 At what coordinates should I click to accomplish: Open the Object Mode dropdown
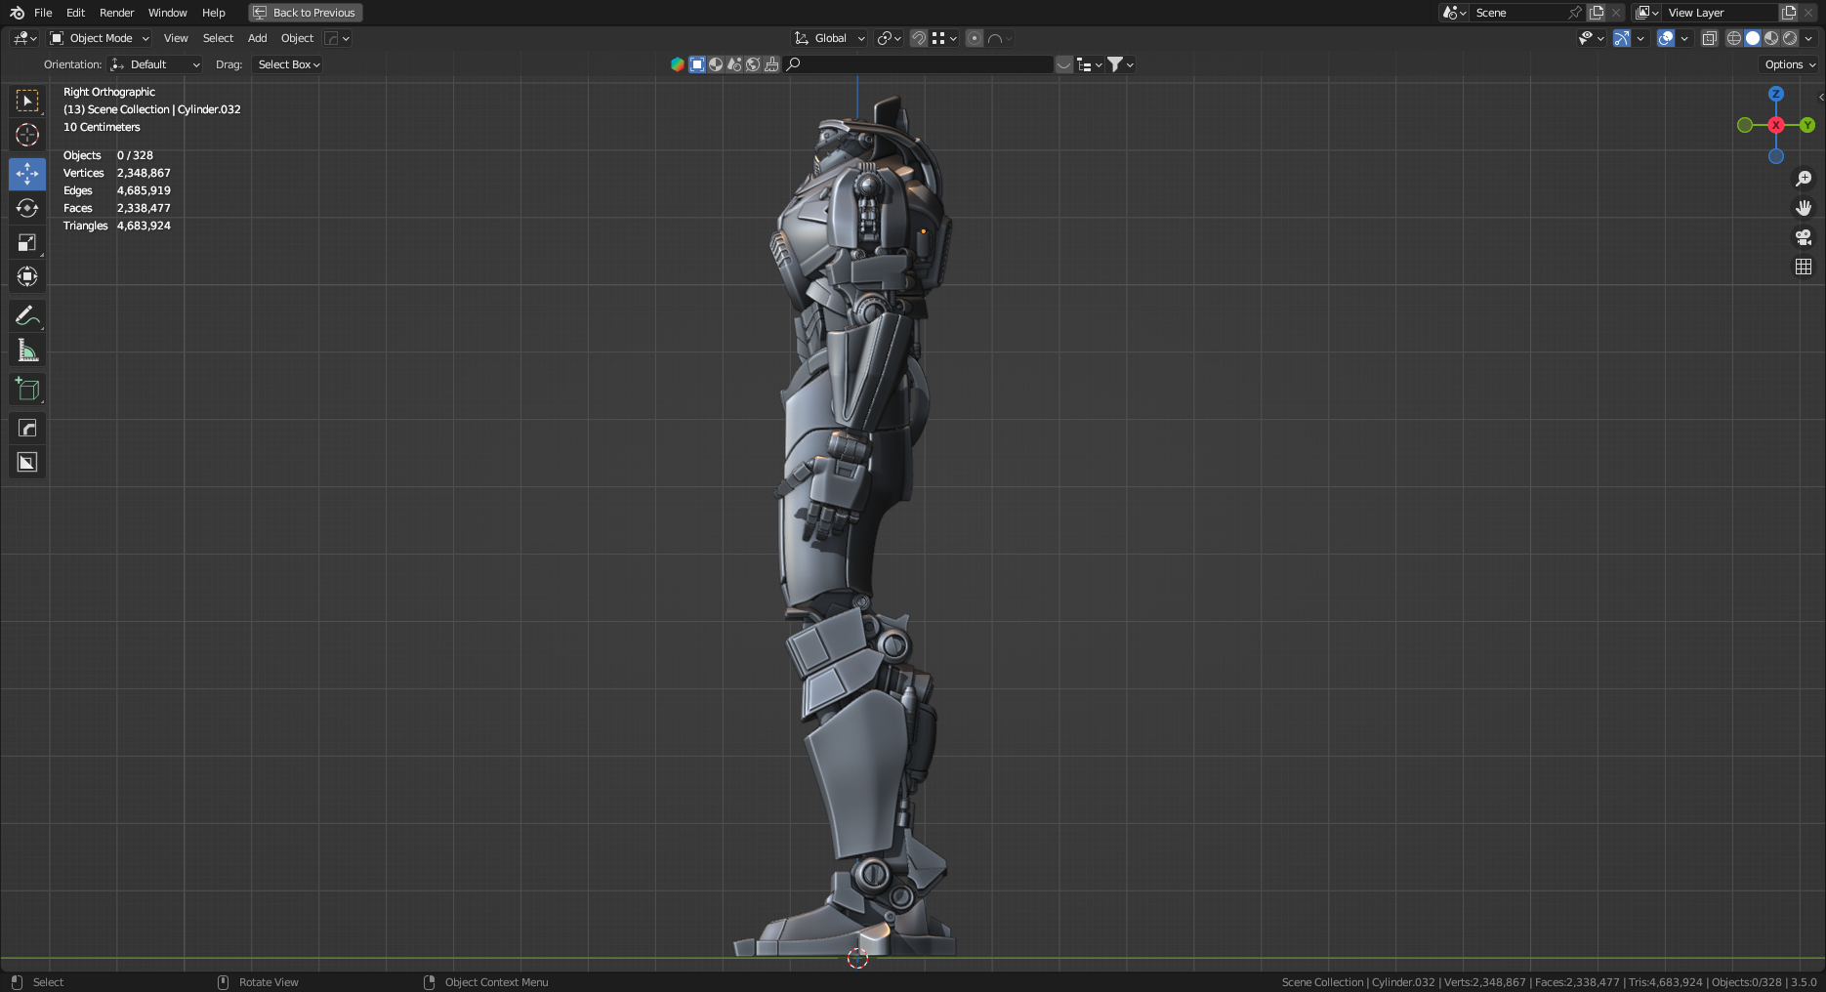pos(100,38)
